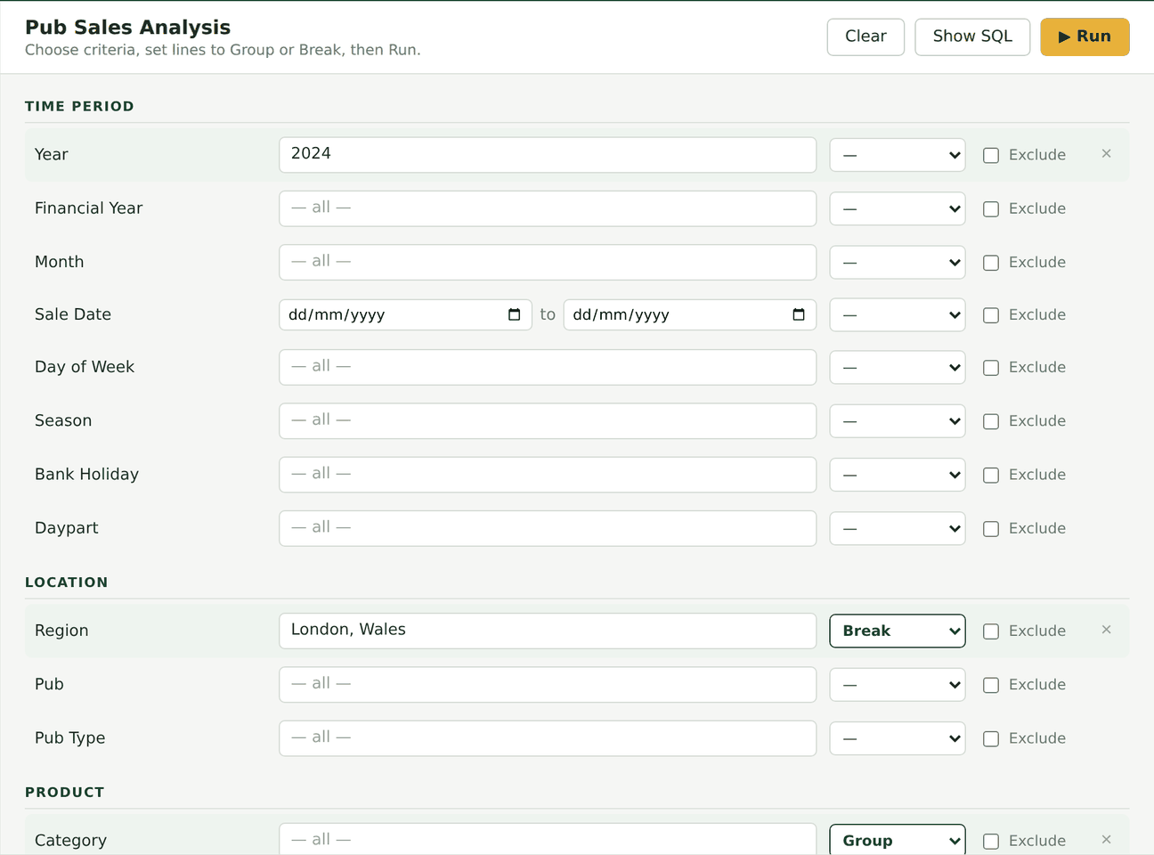Image resolution: width=1154 pixels, height=855 pixels.
Task: Expand the Daypart row's mode dropdown
Action: click(x=898, y=528)
